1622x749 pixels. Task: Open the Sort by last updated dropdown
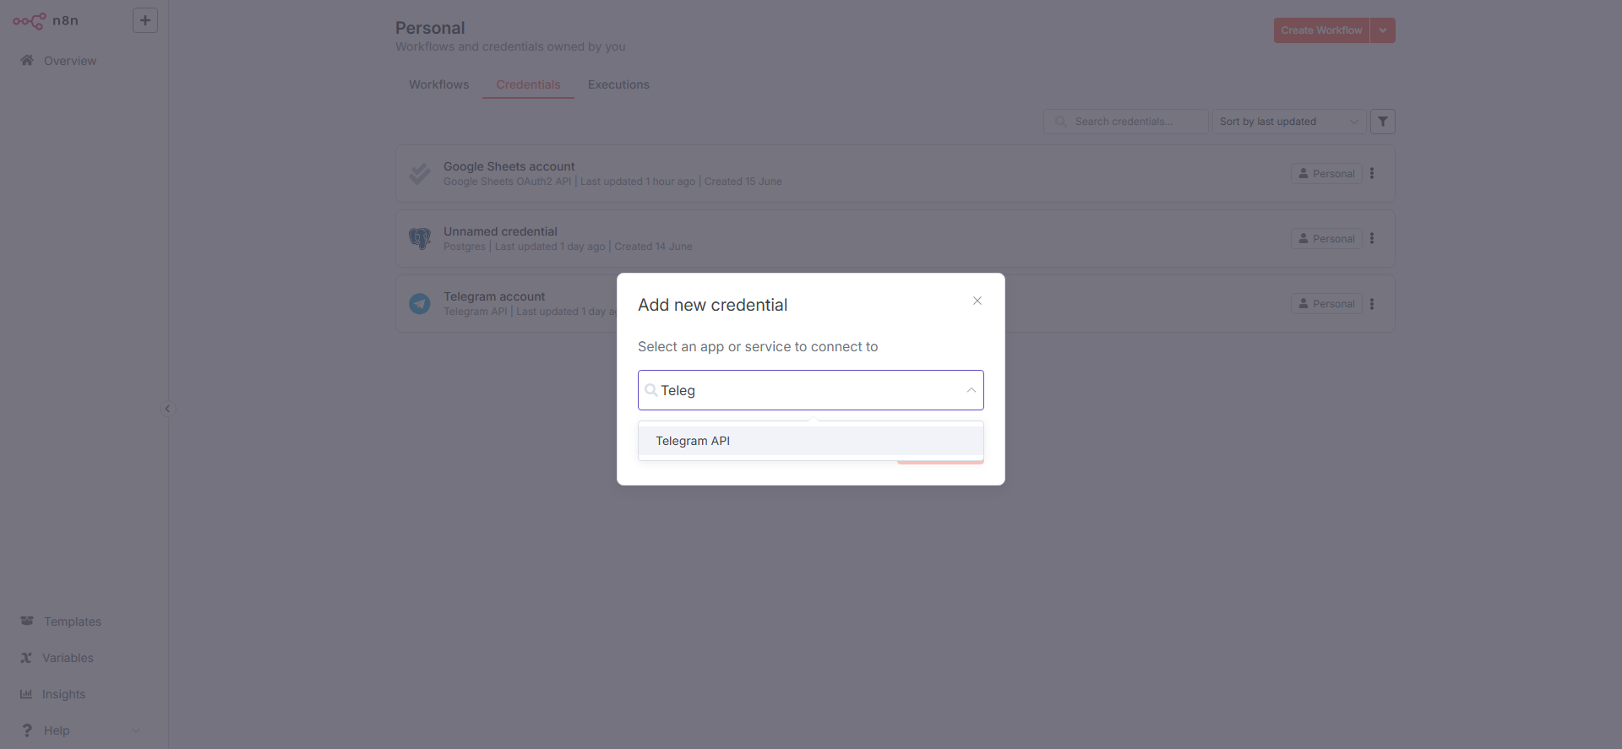tap(1288, 122)
